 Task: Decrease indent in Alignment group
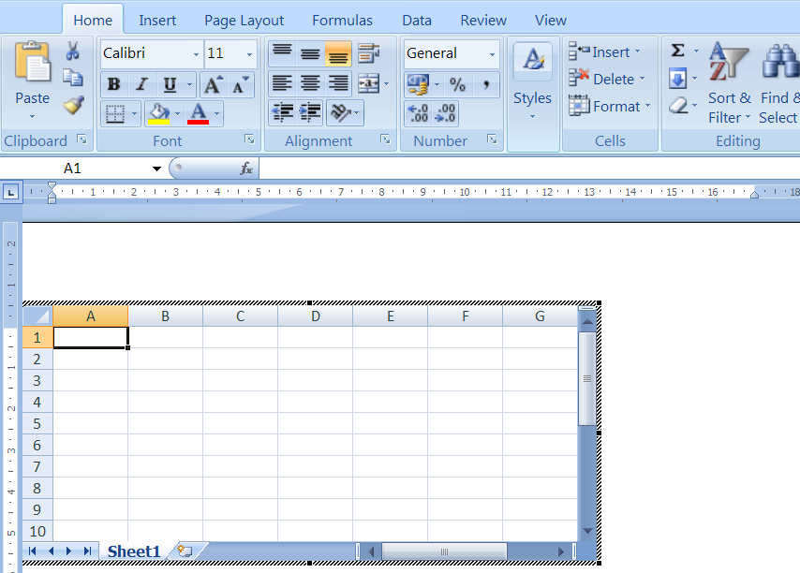tap(282, 112)
